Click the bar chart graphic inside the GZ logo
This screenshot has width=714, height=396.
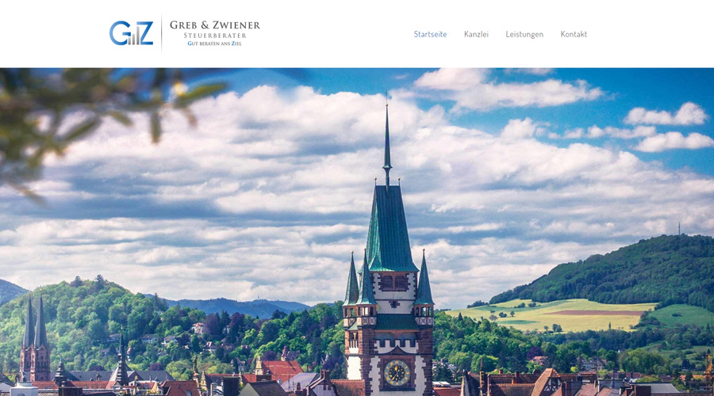134,39
